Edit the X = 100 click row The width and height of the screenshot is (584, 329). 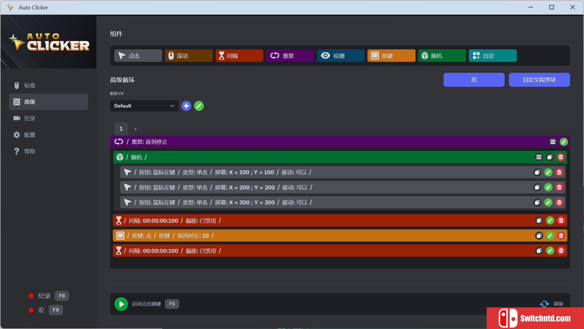[x=548, y=172]
